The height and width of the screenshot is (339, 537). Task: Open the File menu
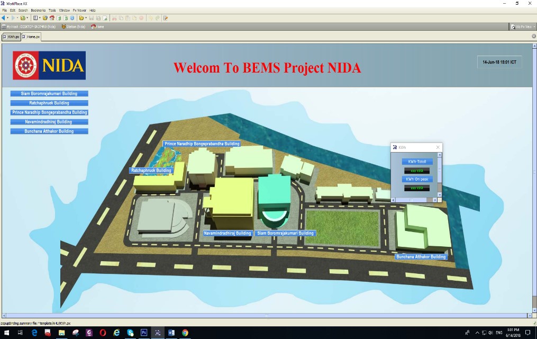point(4,10)
